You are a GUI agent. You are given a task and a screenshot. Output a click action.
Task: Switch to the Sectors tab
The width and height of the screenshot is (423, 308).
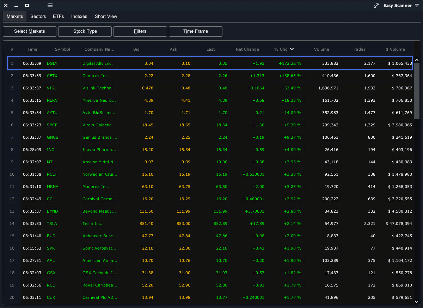tap(38, 17)
